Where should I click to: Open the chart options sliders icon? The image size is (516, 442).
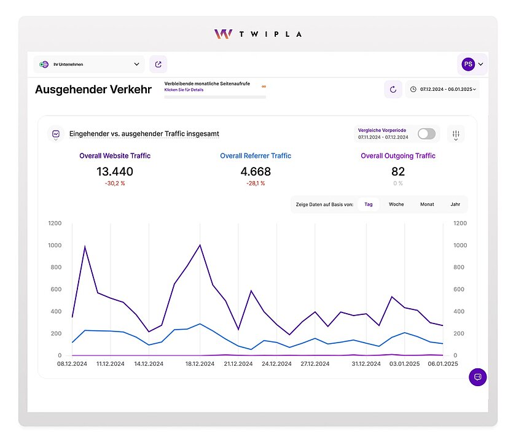click(x=456, y=134)
